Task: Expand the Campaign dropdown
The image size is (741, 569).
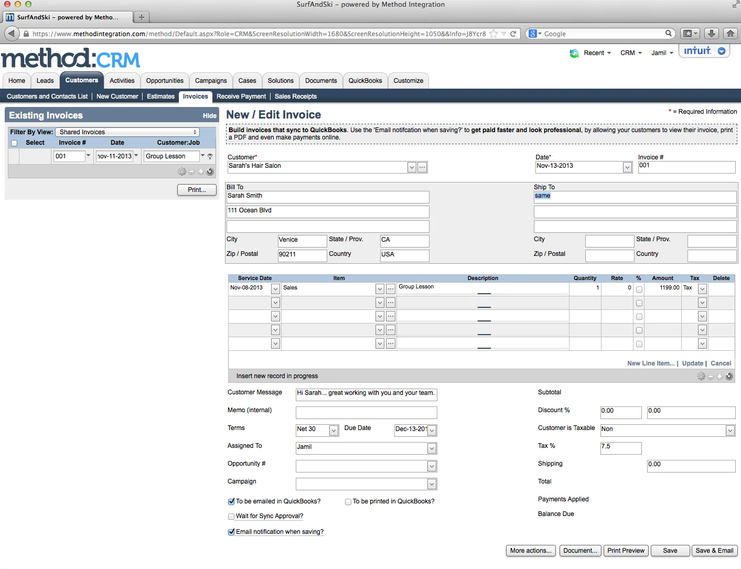Action: 432,484
